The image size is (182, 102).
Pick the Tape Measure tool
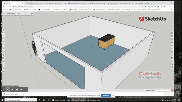3,65
